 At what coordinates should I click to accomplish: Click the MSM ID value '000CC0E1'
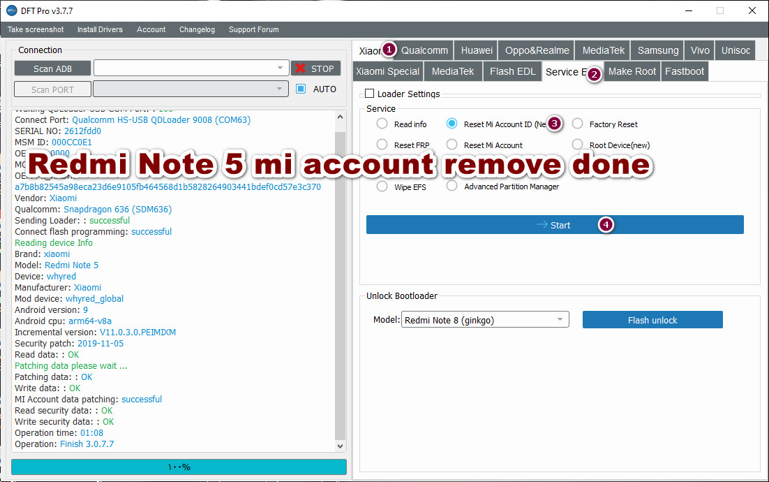click(x=72, y=143)
